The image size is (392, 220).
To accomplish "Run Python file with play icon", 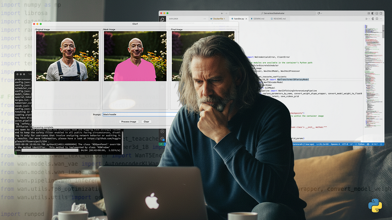I will [367, 19].
